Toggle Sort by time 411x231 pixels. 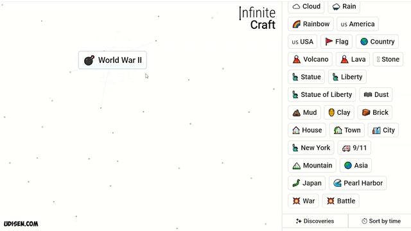click(381, 221)
